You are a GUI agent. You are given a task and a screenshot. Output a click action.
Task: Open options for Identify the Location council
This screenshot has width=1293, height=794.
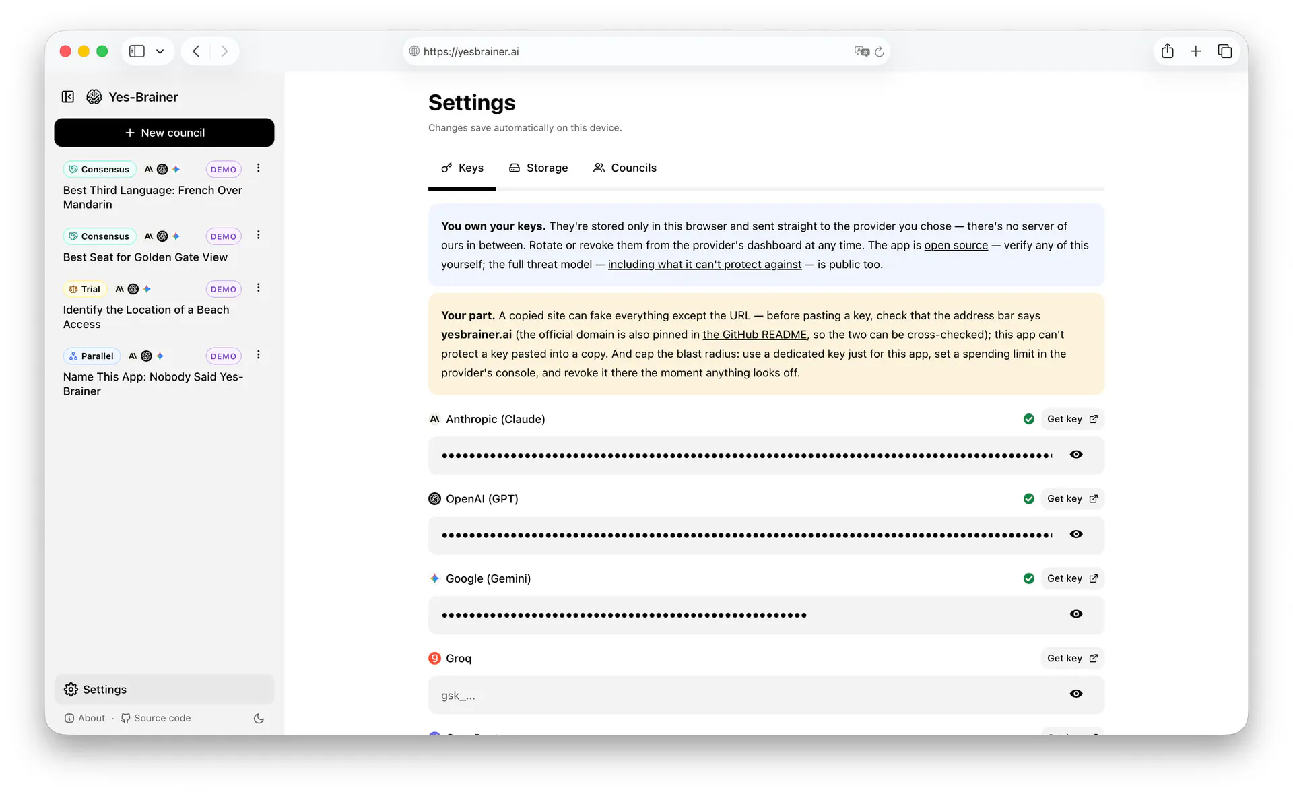(x=258, y=288)
